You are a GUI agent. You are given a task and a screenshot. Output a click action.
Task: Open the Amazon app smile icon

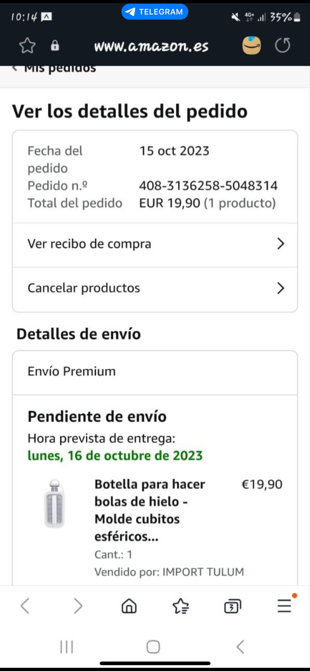click(251, 45)
